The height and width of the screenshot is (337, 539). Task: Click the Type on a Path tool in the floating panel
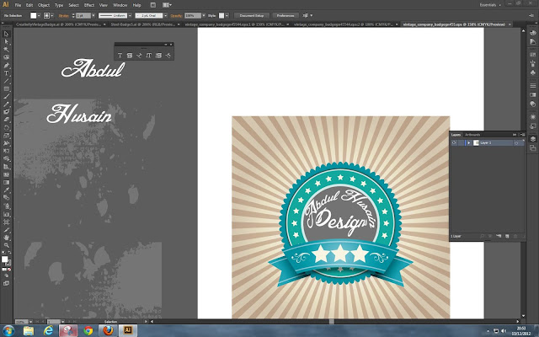tap(139, 56)
